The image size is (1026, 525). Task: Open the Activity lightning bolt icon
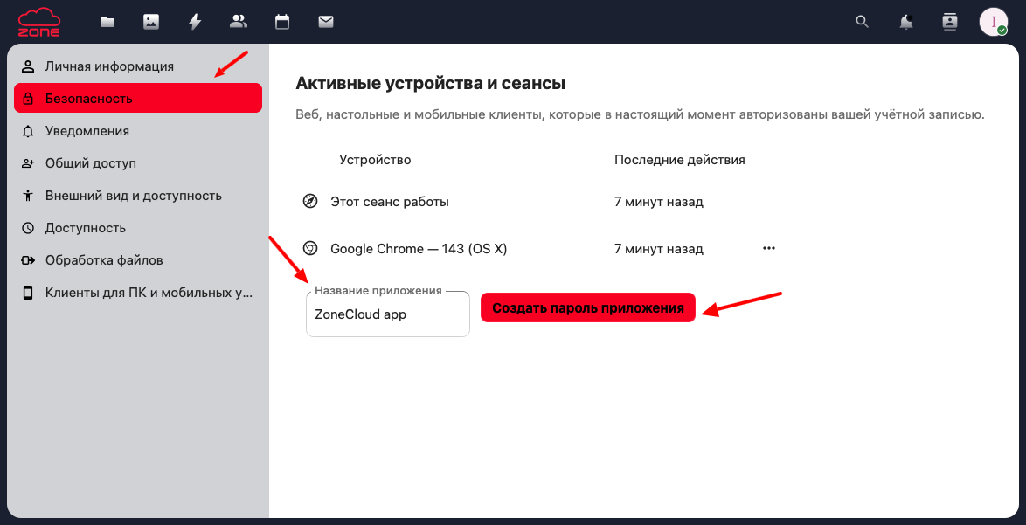click(195, 22)
